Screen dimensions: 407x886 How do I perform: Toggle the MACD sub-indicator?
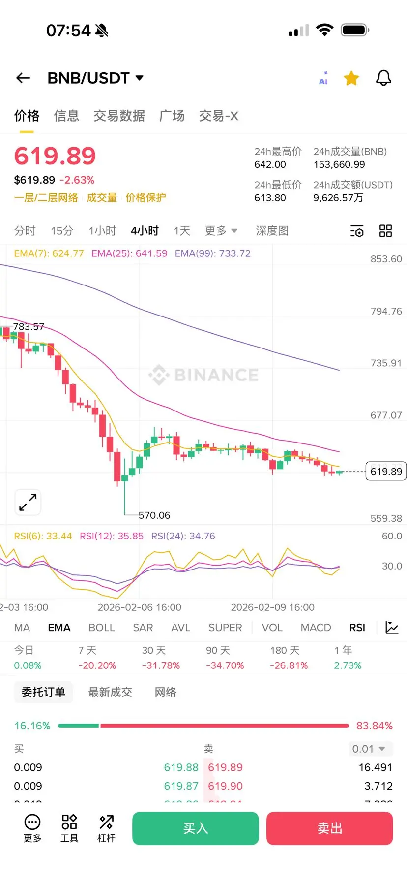pyautogui.click(x=316, y=628)
